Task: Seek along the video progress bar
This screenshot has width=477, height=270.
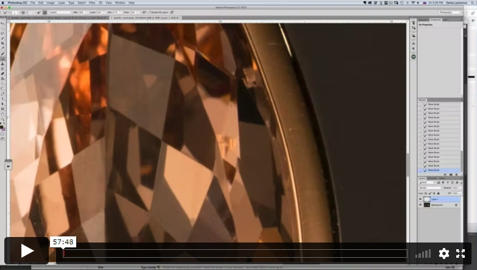Action: (x=235, y=254)
